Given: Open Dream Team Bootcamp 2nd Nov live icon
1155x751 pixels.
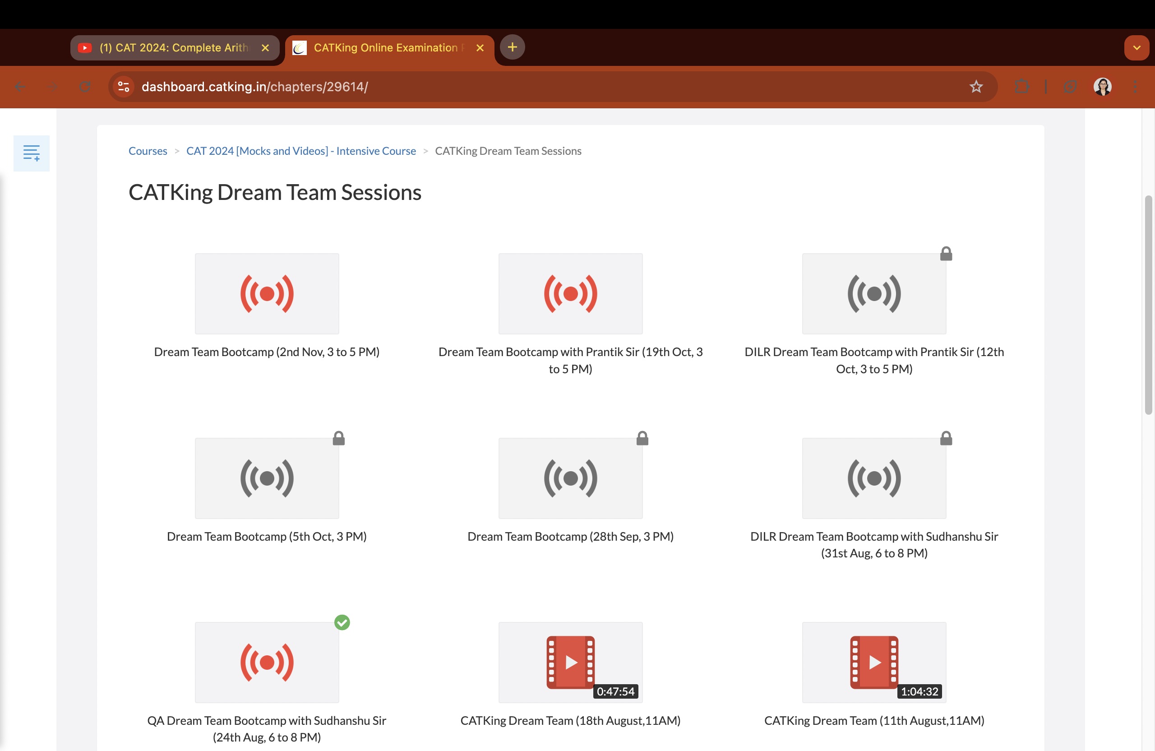Looking at the screenshot, I should (x=267, y=294).
